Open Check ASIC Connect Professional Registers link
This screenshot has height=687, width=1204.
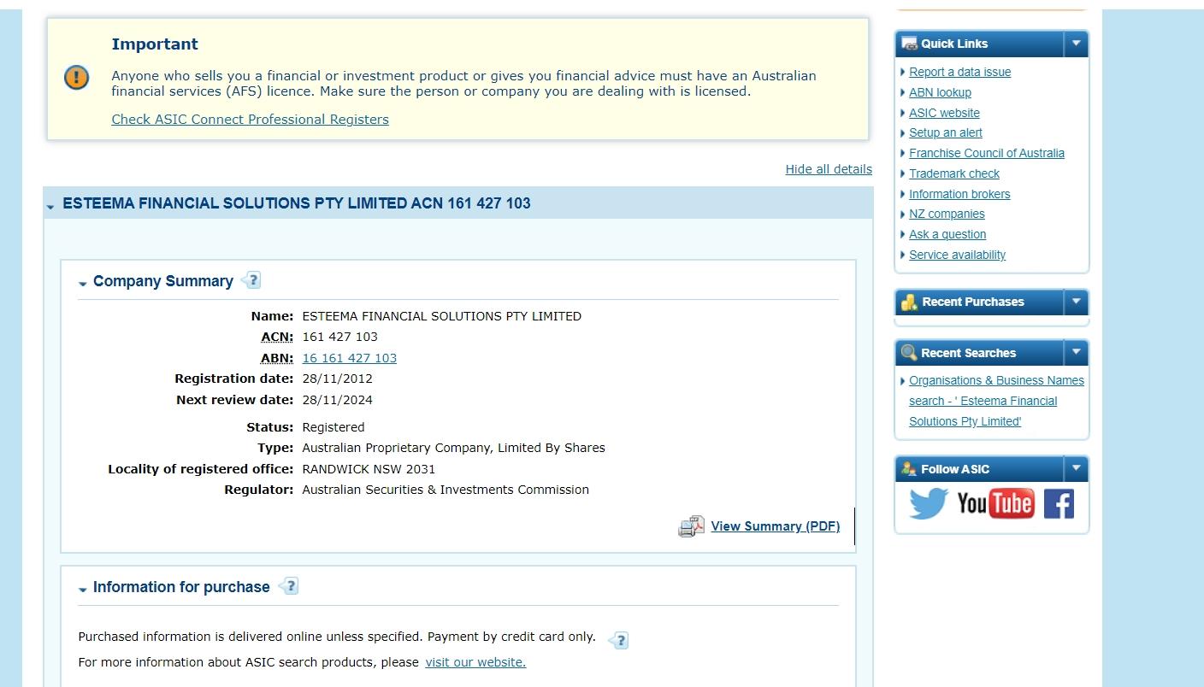coord(250,120)
